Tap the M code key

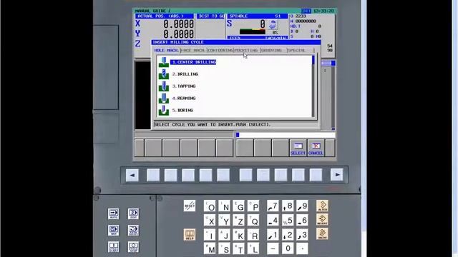(210, 249)
